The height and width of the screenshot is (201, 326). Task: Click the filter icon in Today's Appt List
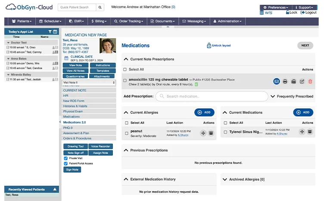pyautogui.click(x=50, y=31)
